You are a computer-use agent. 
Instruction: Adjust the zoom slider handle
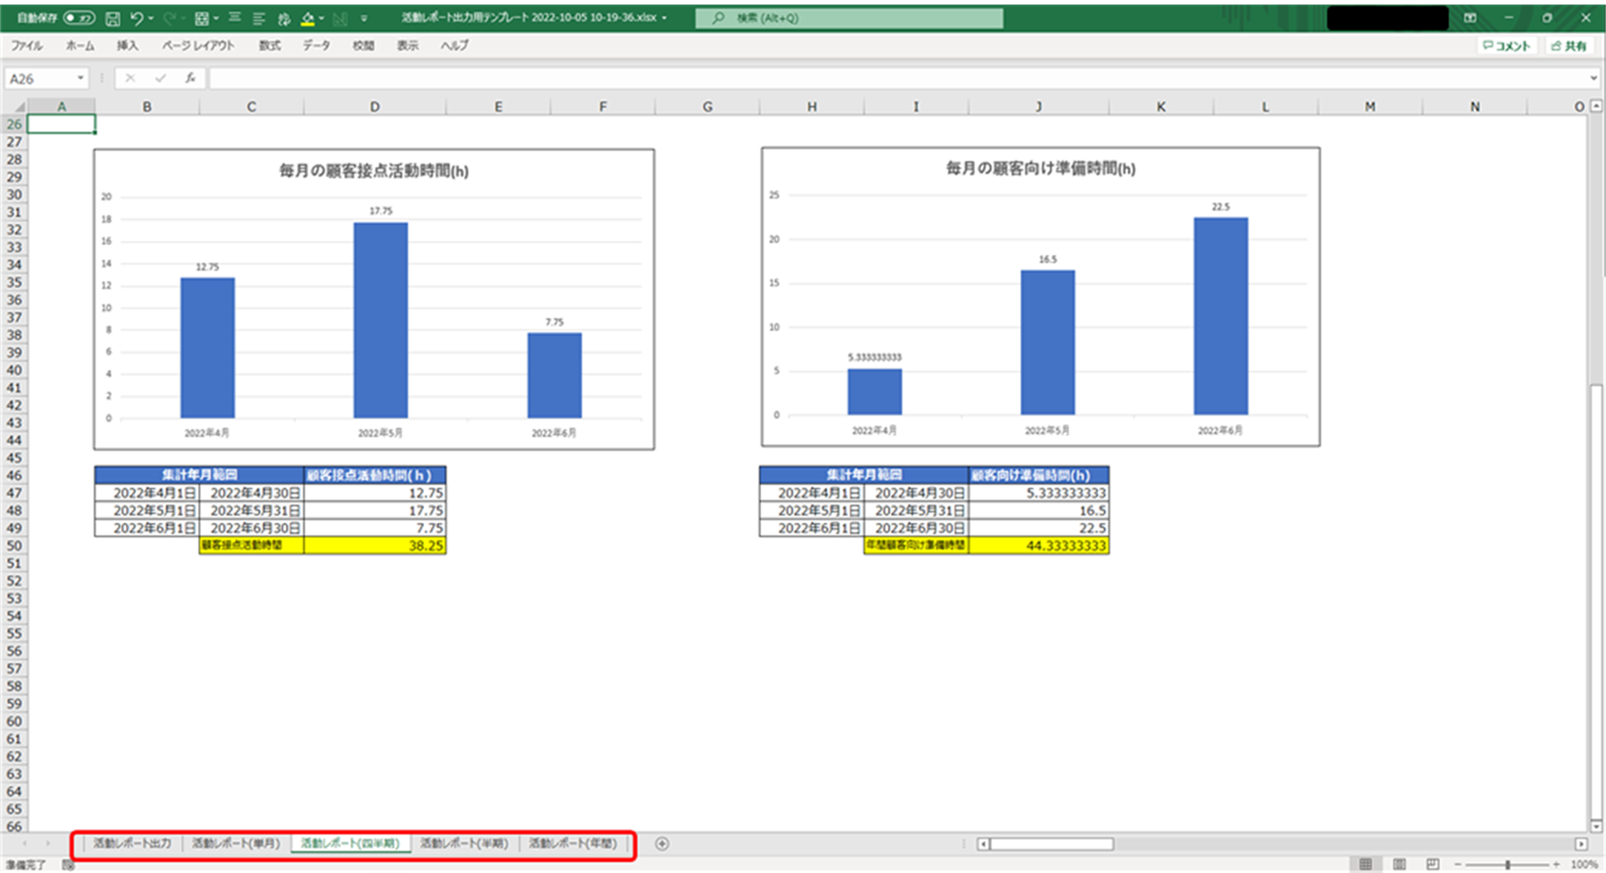click(1508, 864)
